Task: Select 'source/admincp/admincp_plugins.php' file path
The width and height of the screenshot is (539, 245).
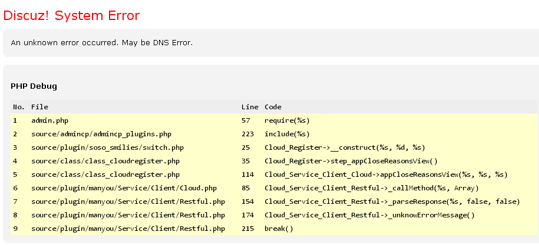Action: pos(101,134)
